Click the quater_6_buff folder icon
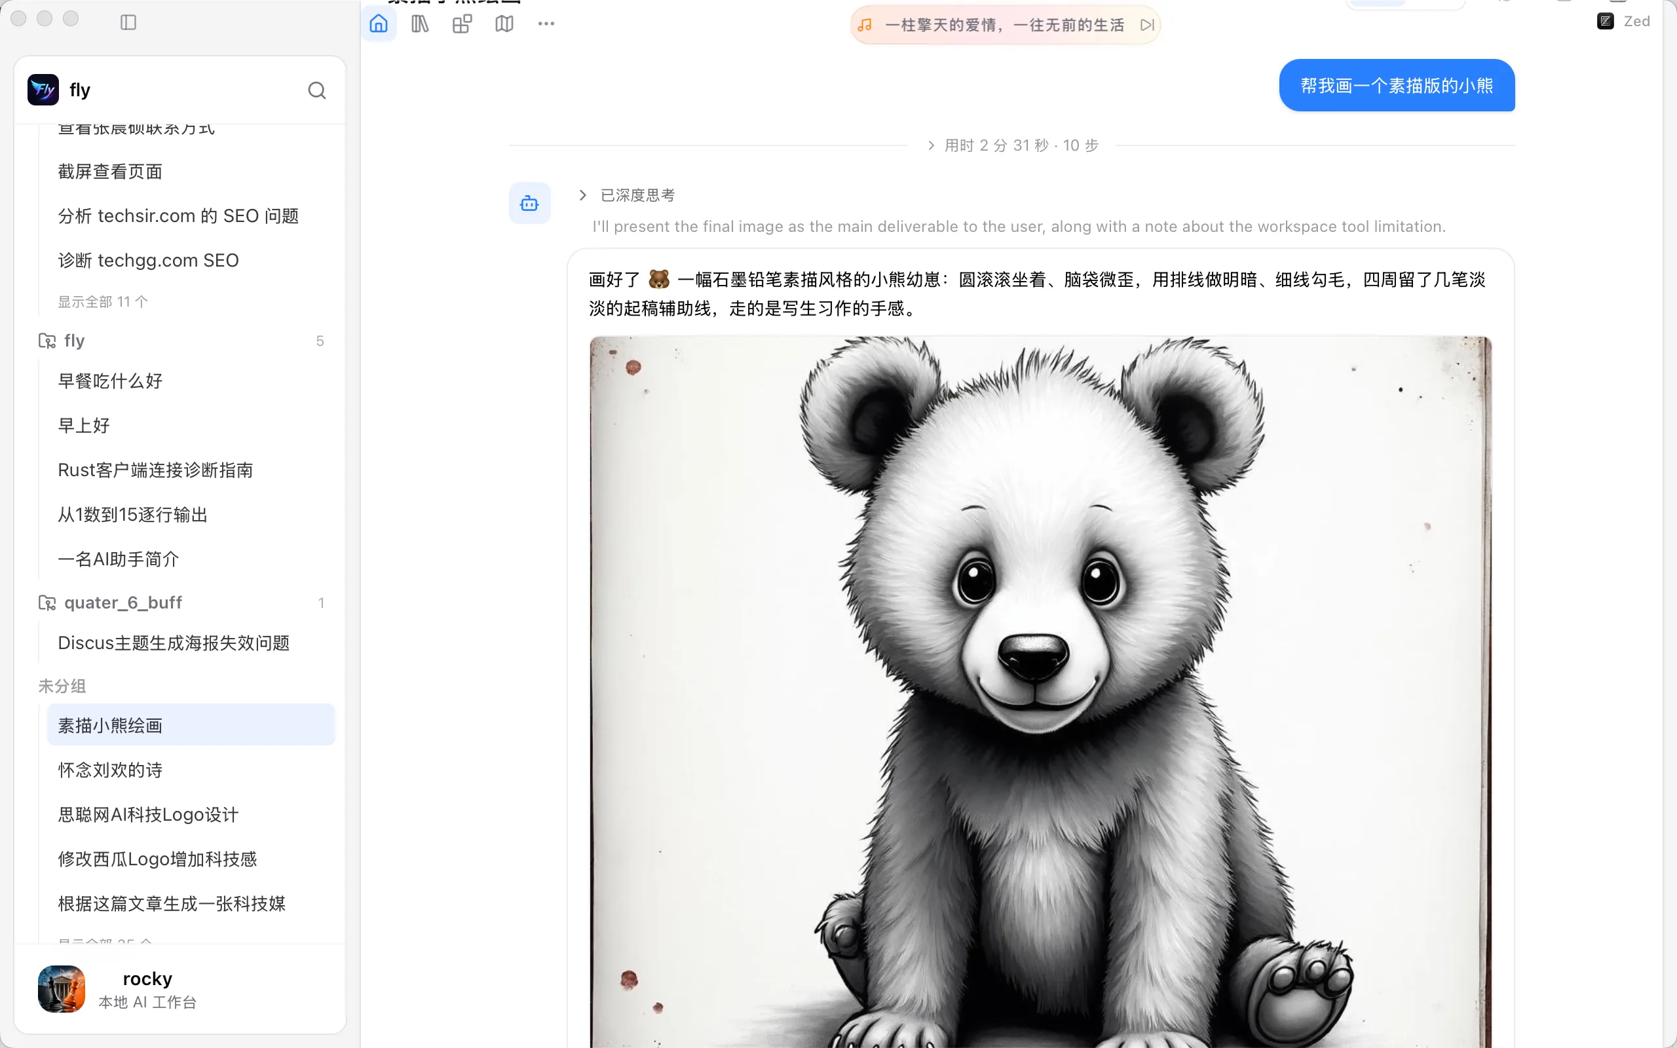Viewport: 1677px width, 1048px height. [47, 603]
